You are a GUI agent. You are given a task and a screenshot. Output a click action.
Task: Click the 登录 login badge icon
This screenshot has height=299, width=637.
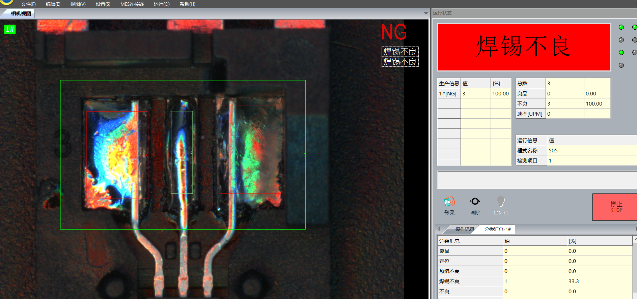(449, 202)
